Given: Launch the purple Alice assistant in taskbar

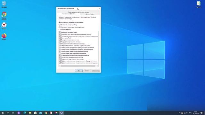Looking at the screenshot, I should (19, 113).
